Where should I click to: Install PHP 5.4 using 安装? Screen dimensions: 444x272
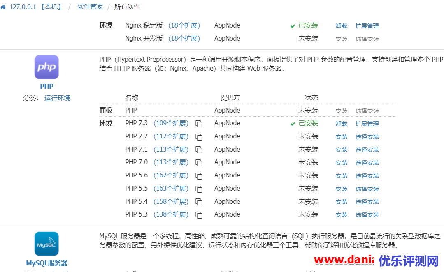click(x=341, y=202)
